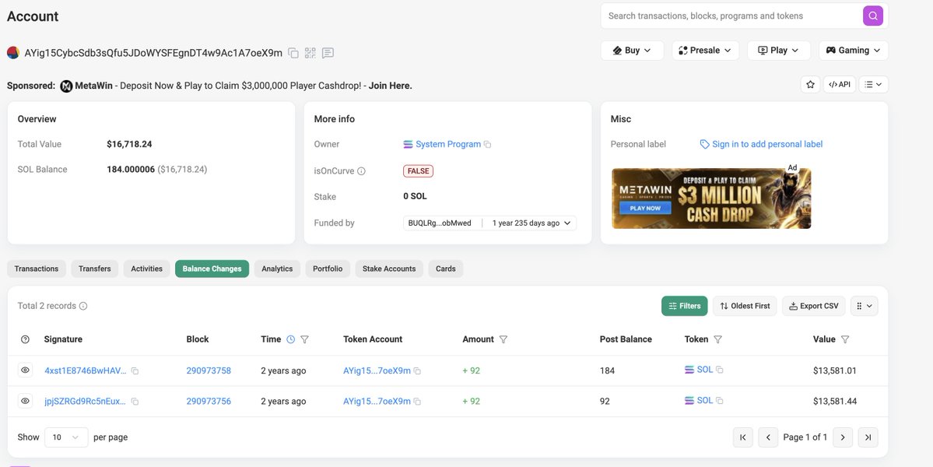
Task: Expand the Funded by time dropdown
Action: pos(531,223)
